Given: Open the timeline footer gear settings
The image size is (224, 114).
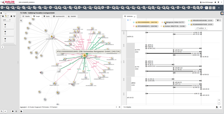Looking at the screenshot, I should 220,107.
